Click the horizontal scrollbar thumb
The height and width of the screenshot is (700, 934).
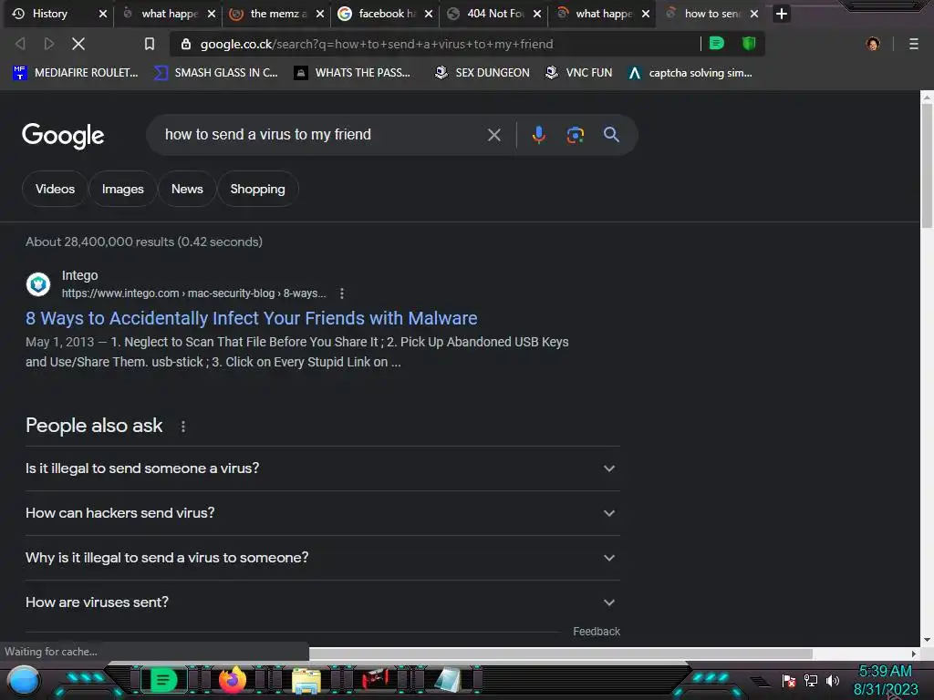tap(561, 654)
